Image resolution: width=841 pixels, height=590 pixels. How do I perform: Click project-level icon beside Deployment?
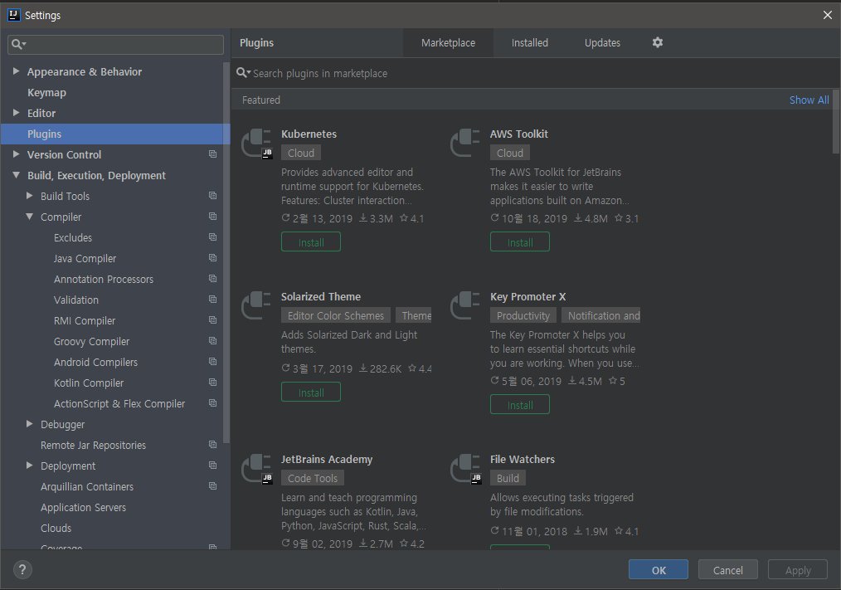pos(212,466)
